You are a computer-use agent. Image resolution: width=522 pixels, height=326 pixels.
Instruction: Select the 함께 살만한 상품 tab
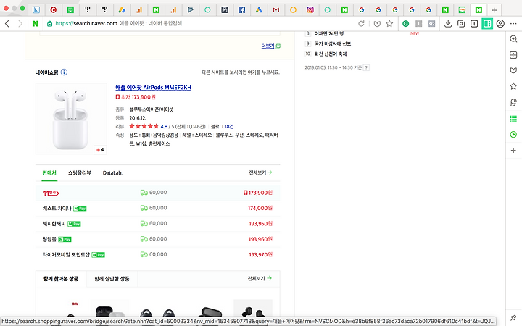coord(112,279)
